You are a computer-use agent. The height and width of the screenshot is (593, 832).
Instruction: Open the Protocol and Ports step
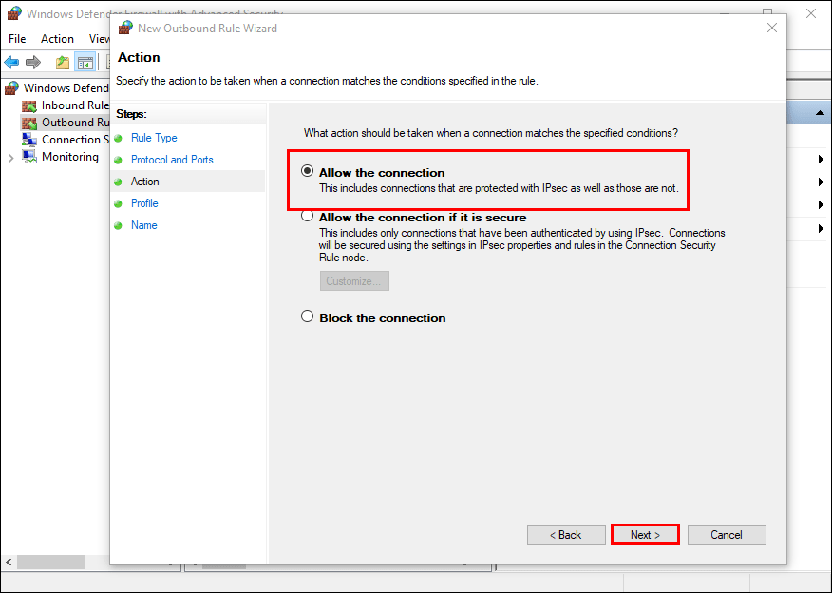pos(172,160)
